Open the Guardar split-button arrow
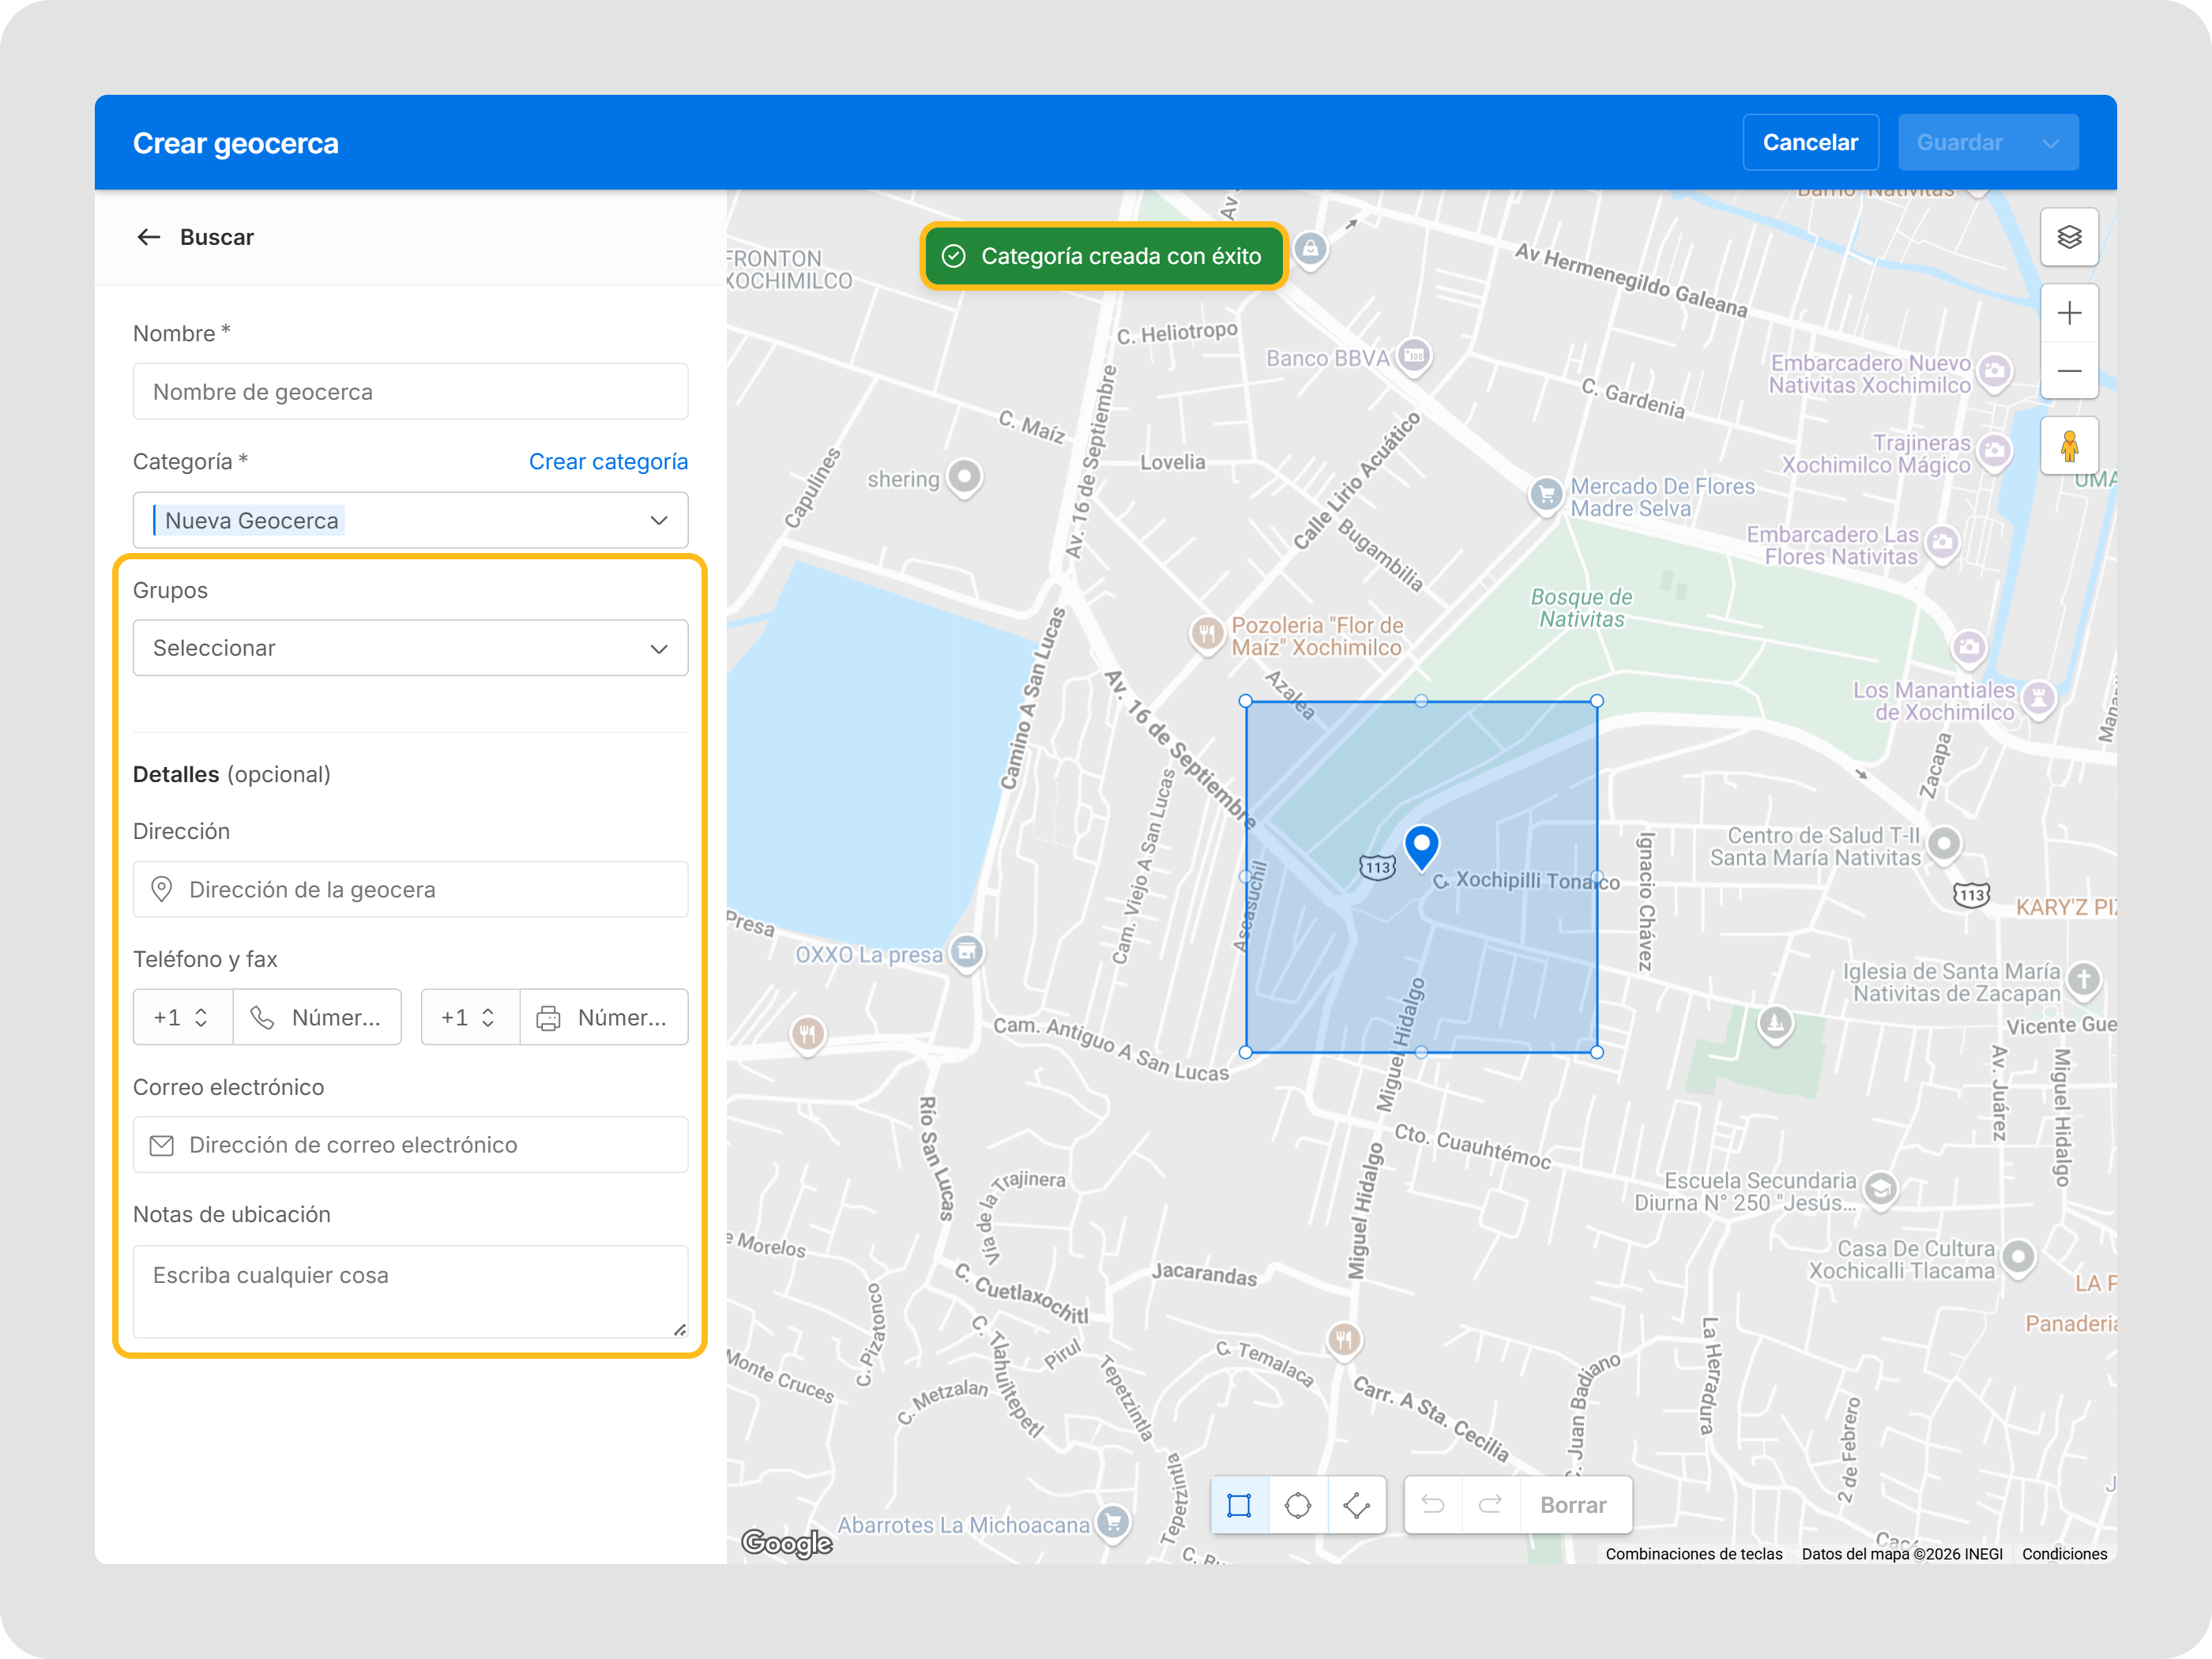The image size is (2212, 1659). 2050,143
